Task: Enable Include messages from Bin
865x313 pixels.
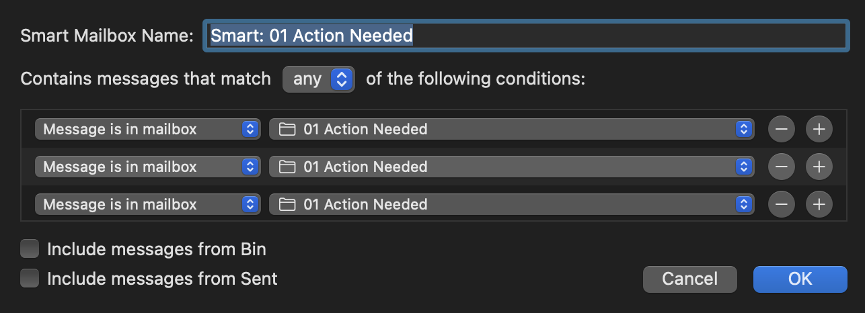Action: click(30, 250)
